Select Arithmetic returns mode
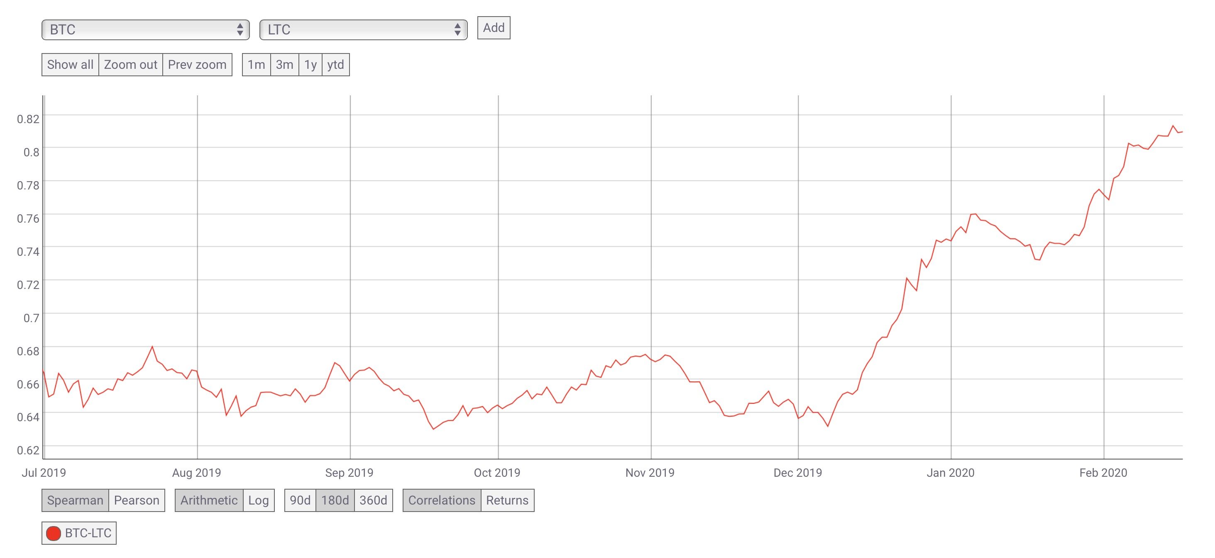The image size is (1215, 558). tap(209, 500)
